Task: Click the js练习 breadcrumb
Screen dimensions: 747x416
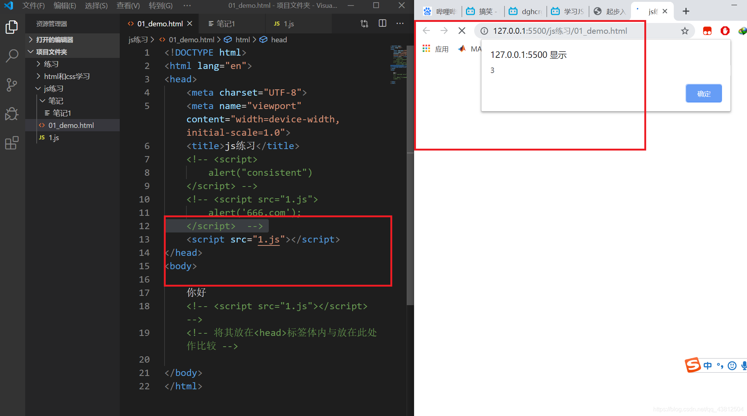Action: coord(138,40)
